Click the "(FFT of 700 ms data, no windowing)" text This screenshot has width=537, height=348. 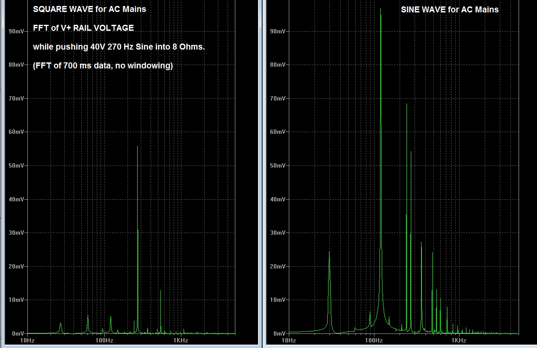103,65
